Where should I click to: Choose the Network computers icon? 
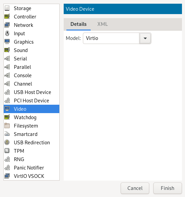(7, 25)
